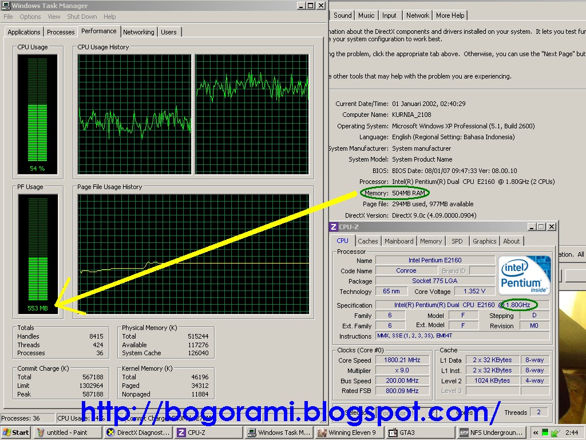Activate the DirectX Diagnostic taskbar button
This screenshot has height=440, width=586.
coord(138,433)
